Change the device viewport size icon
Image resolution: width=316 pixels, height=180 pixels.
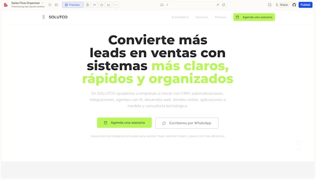pyautogui.click(x=162, y=5)
